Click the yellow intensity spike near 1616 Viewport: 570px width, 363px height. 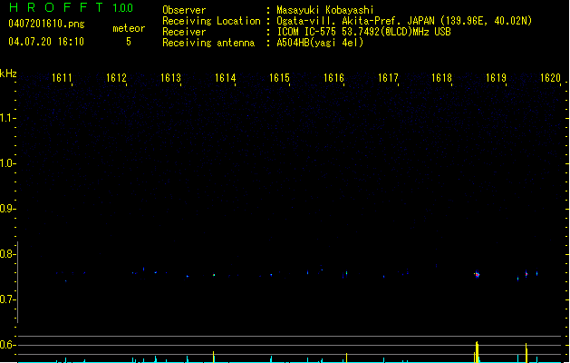[346, 358]
